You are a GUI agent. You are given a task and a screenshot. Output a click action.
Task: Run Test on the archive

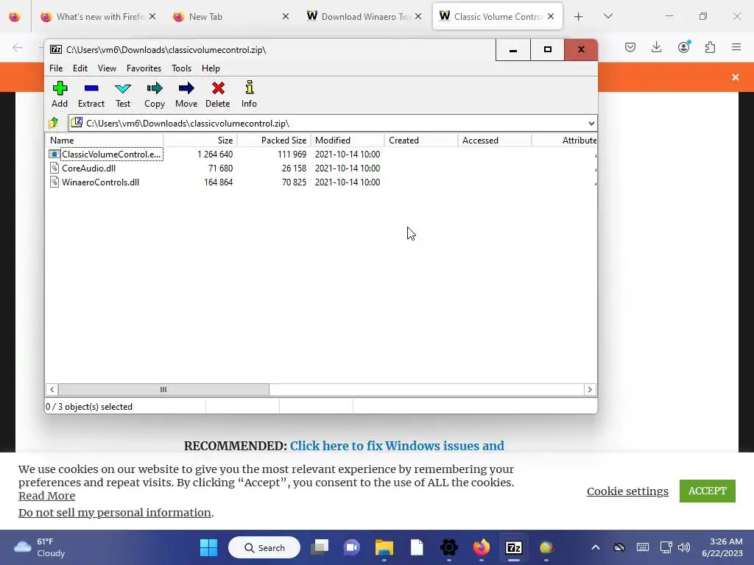click(x=123, y=94)
